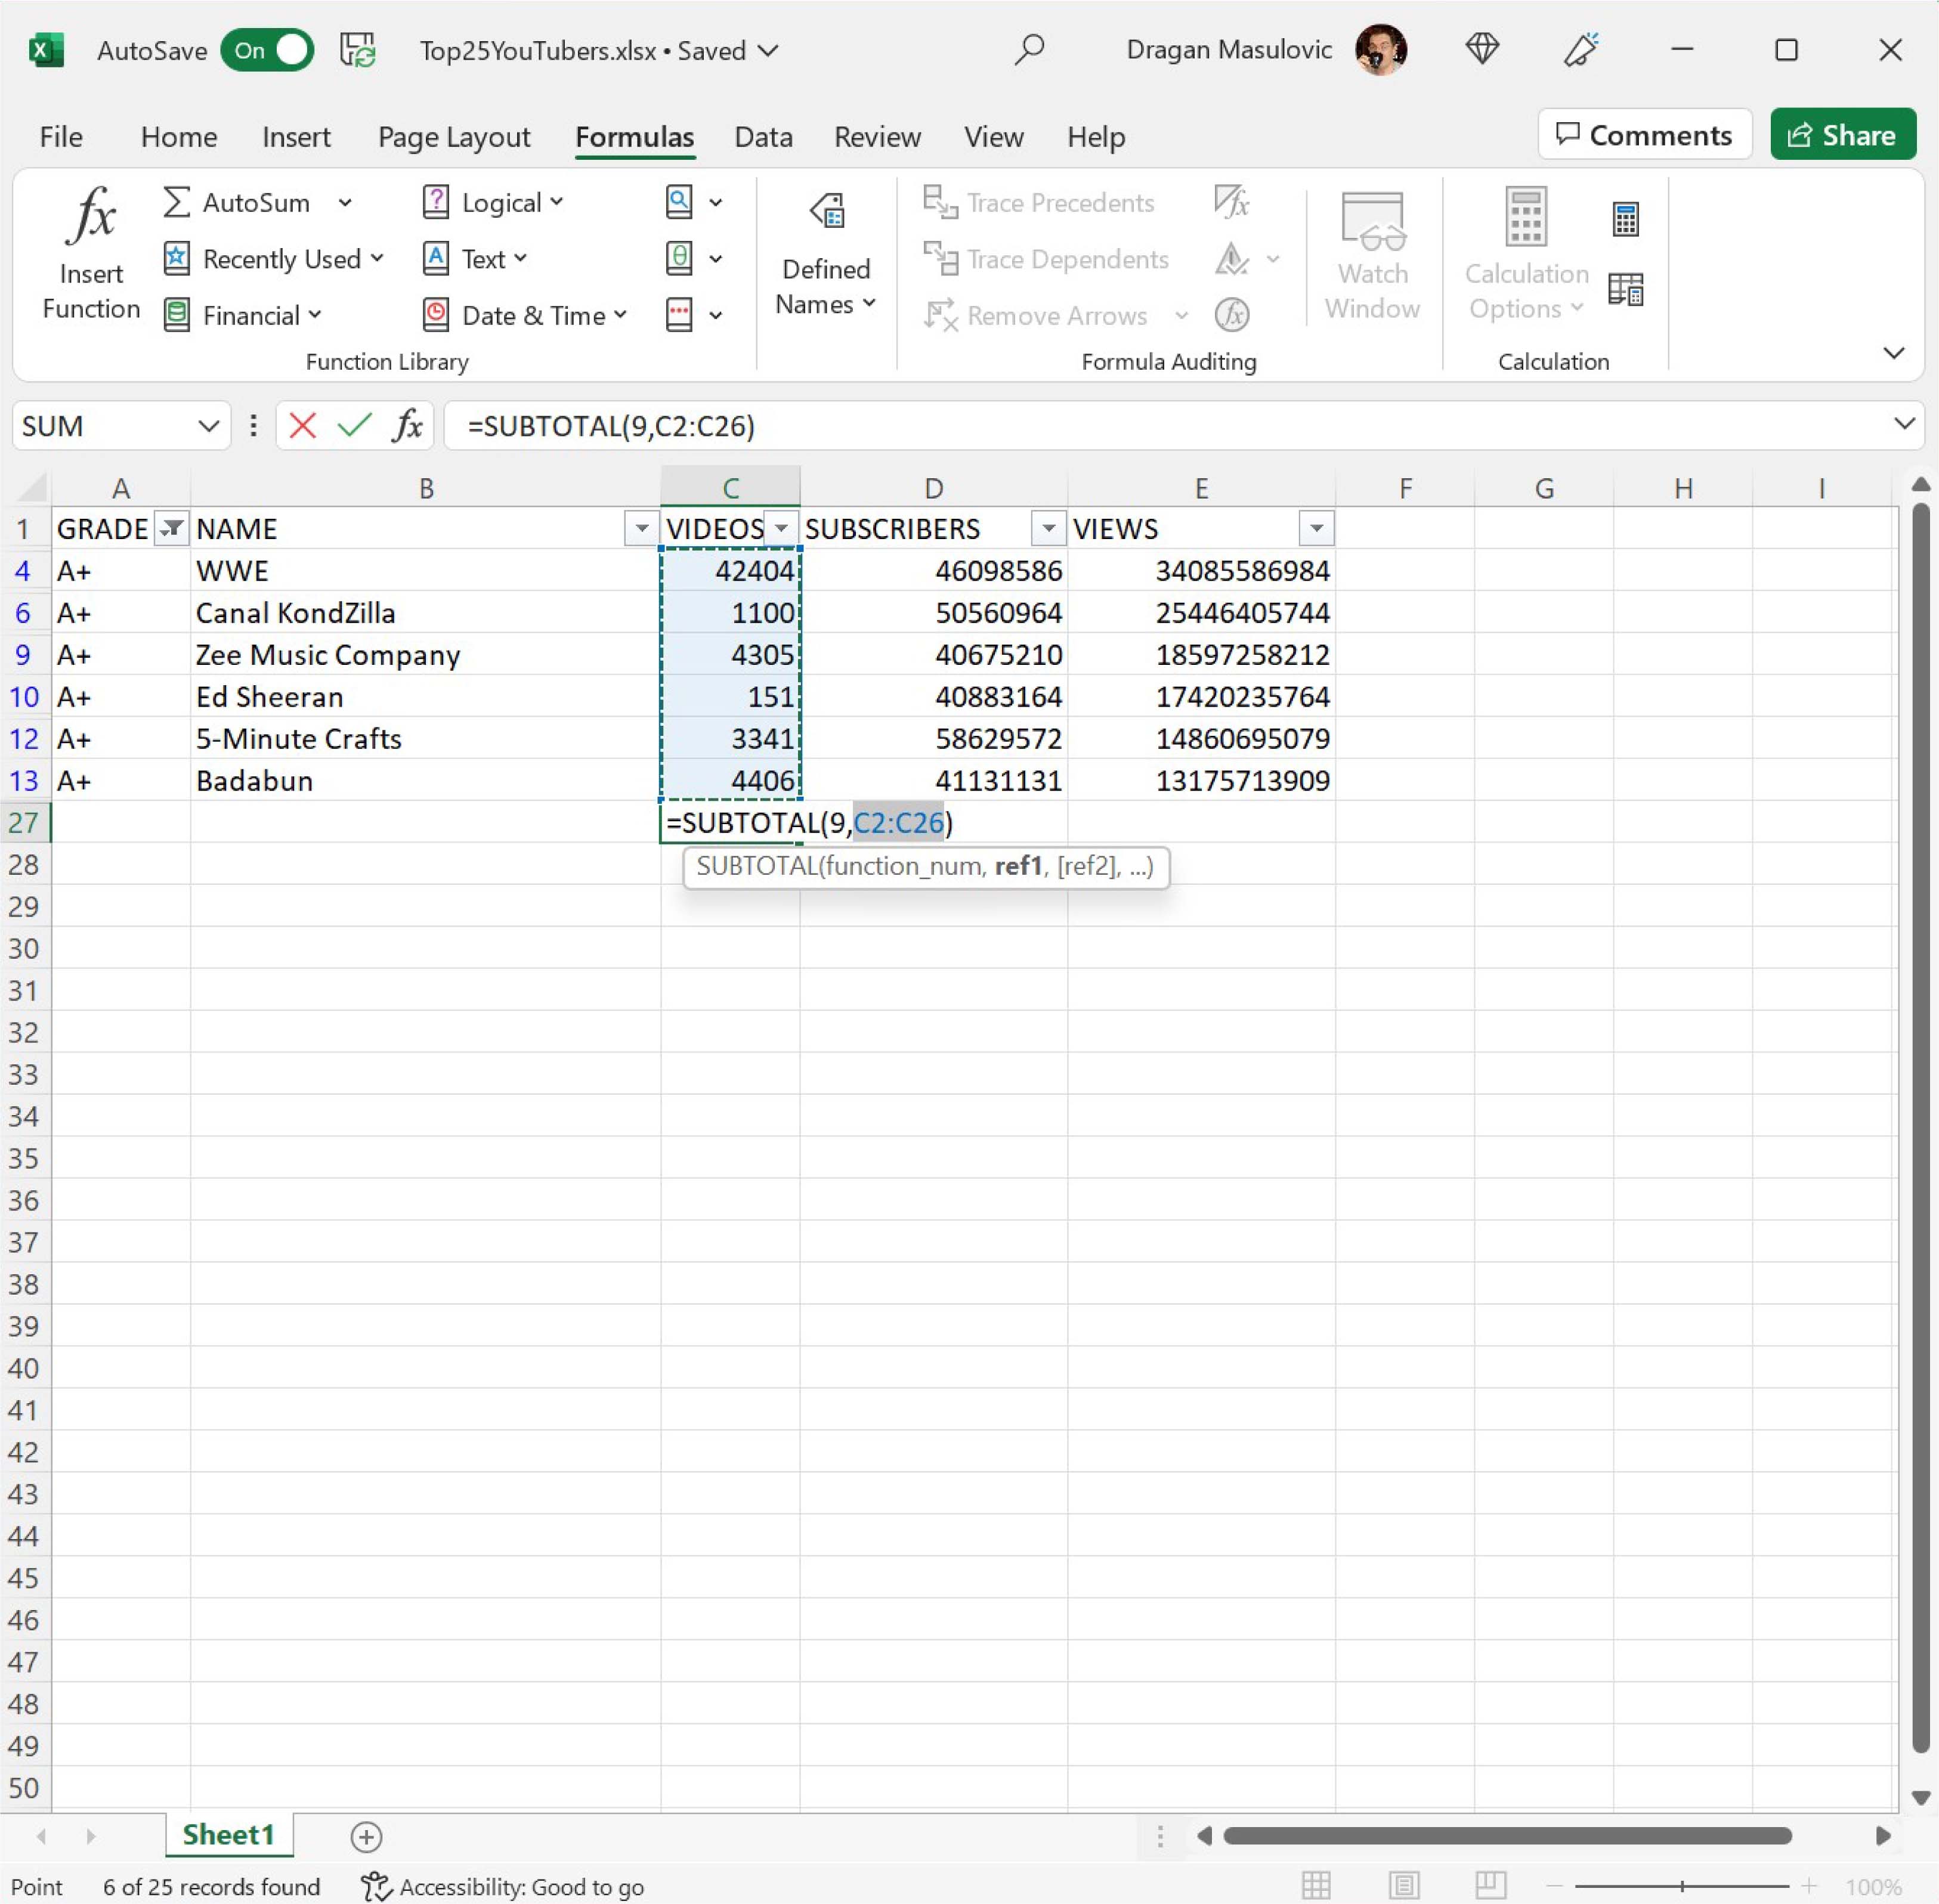Toggle AutoSave switch off
Screen dimensions: 1939x1904
pyautogui.click(x=267, y=50)
